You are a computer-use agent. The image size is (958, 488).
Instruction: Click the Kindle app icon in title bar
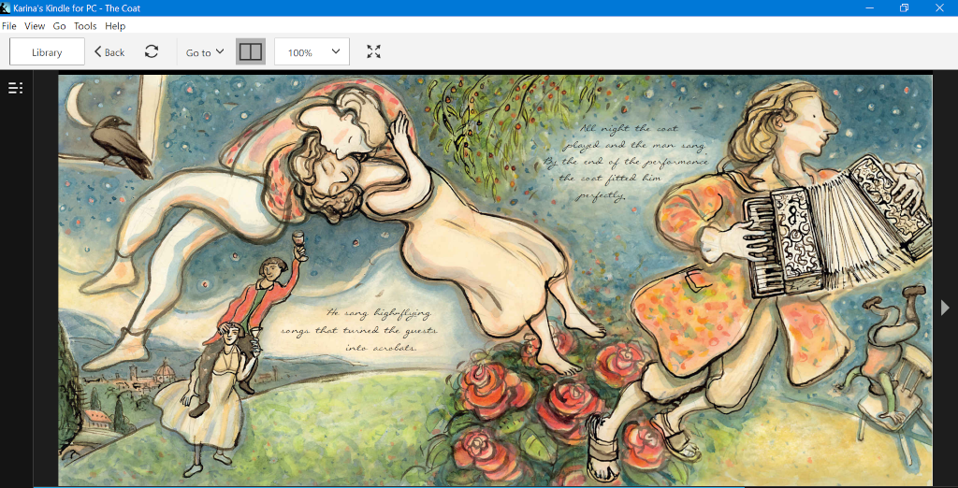[x=6, y=7]
